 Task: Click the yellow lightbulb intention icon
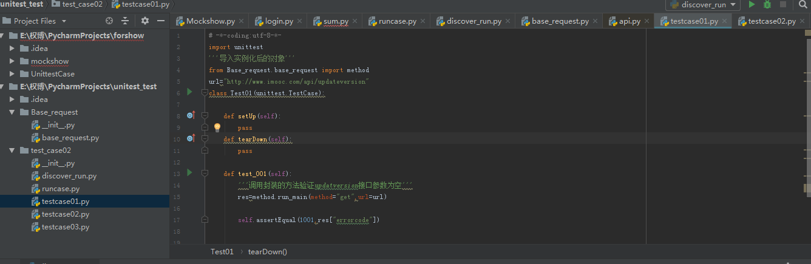click(x=217, y=127)
